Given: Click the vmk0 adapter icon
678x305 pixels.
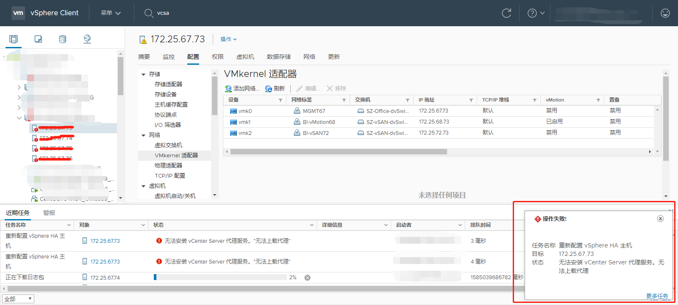Looking at the screenshot, I should (x=233, y=111).
